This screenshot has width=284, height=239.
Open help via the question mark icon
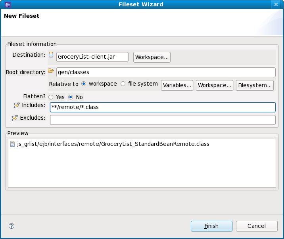12,226
